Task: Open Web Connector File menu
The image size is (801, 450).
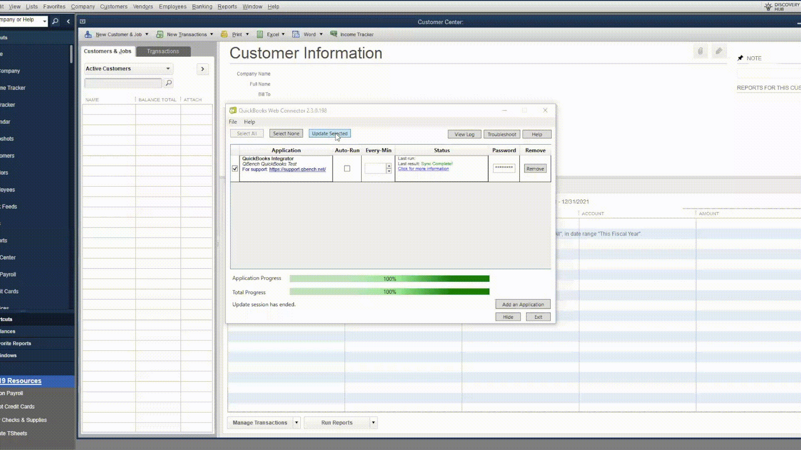Action: coord(233,122)
